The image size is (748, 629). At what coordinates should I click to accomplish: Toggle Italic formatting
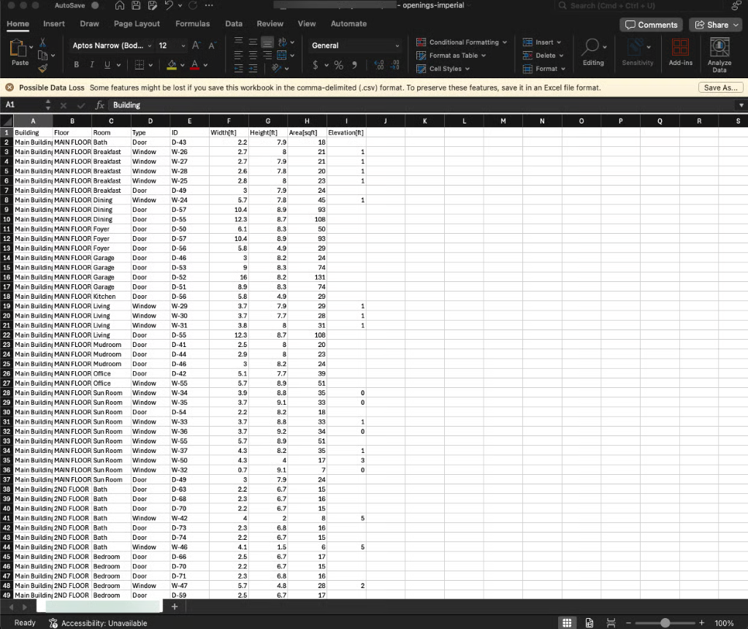click(91, 65)
